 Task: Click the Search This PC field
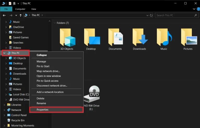point(174,15)
